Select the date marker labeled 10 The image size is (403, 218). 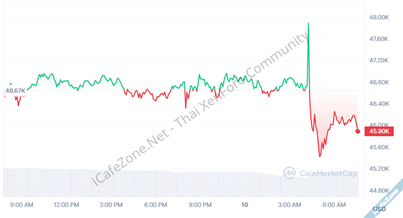(245, 205)
